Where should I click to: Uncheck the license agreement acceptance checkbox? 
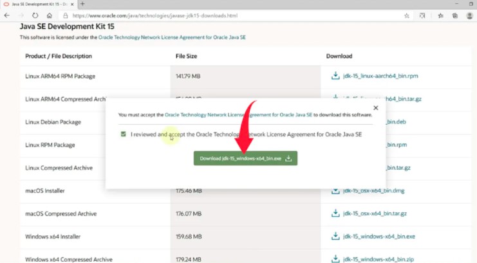coord(124,135)
